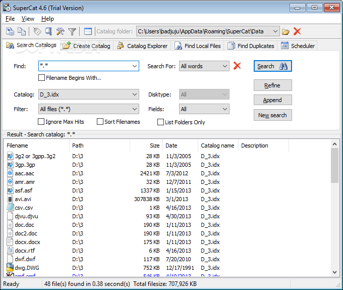
Task: Select the Search Catalogs tab
Action: [31, 45]
